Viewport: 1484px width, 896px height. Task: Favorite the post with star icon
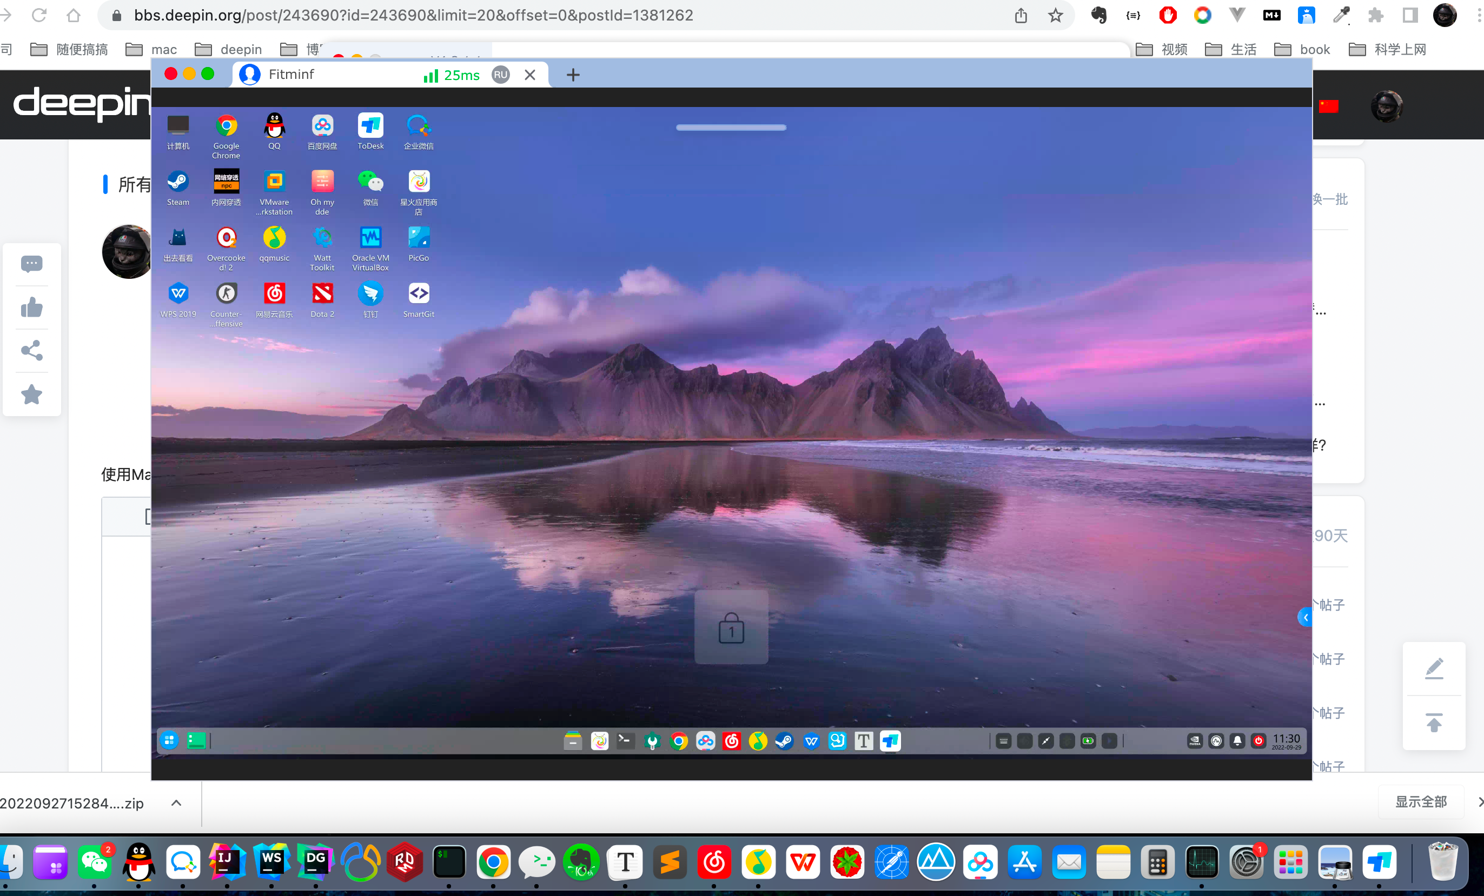pyautogui.click(x=31, y=394)
